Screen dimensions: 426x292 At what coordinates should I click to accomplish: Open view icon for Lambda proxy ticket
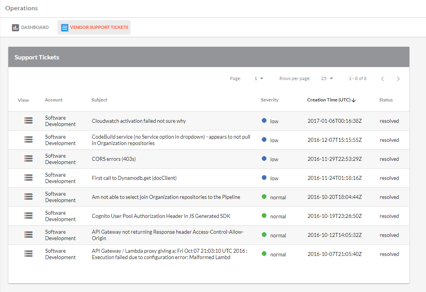(29, 254)
